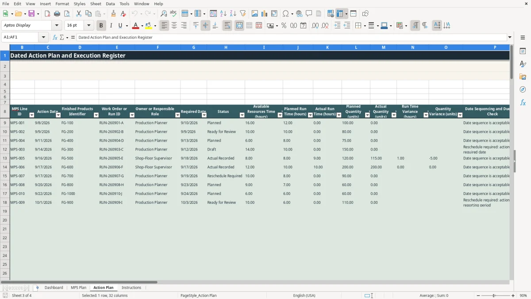Open the Format menu
531x299 pixels.
pyautogui.click(x=62, y=4)
